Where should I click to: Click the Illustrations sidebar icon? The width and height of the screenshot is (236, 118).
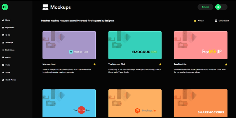point(3,50)
